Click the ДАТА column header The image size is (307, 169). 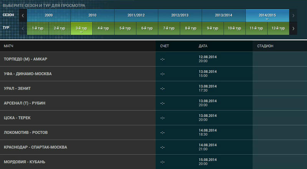pyautogui.click(x=203, y=46)
